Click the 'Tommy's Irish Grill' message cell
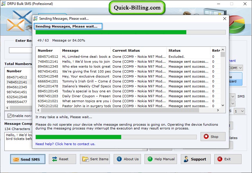The image size is (252, 173). click(86, 81)
